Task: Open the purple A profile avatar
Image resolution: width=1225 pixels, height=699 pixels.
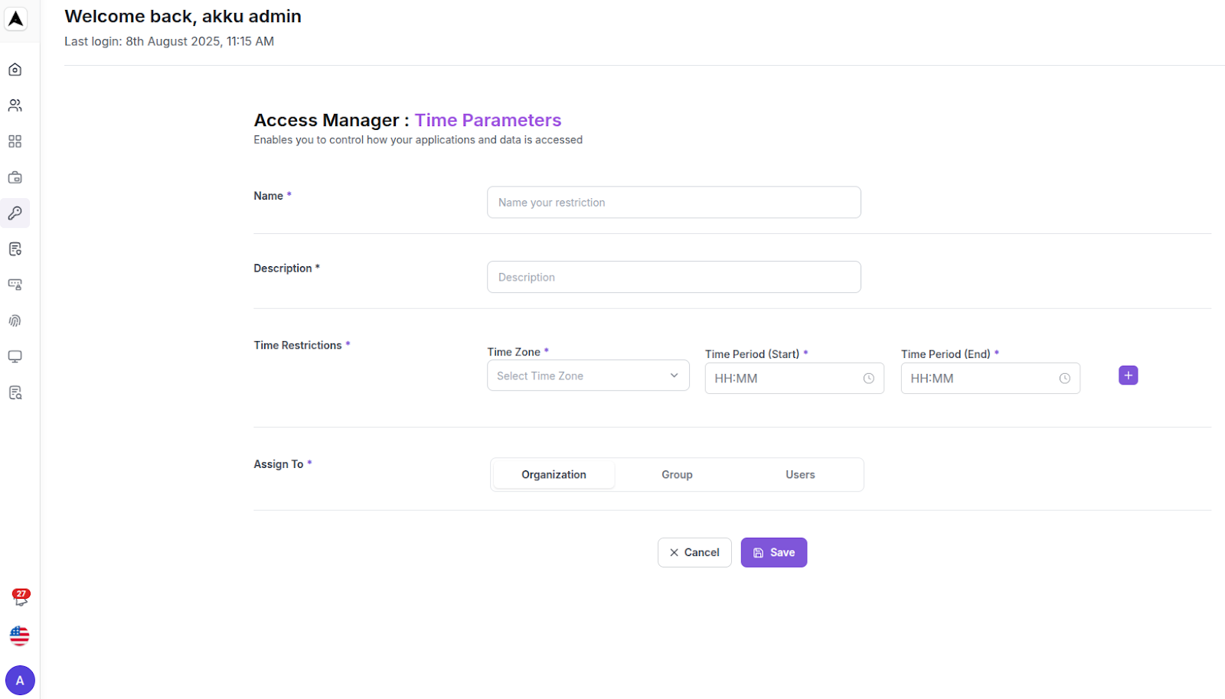Action: click(x=20, y=680)
